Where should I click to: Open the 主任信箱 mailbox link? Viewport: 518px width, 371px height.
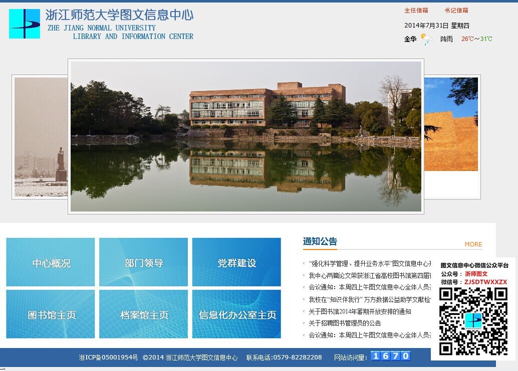pos(416,10)
